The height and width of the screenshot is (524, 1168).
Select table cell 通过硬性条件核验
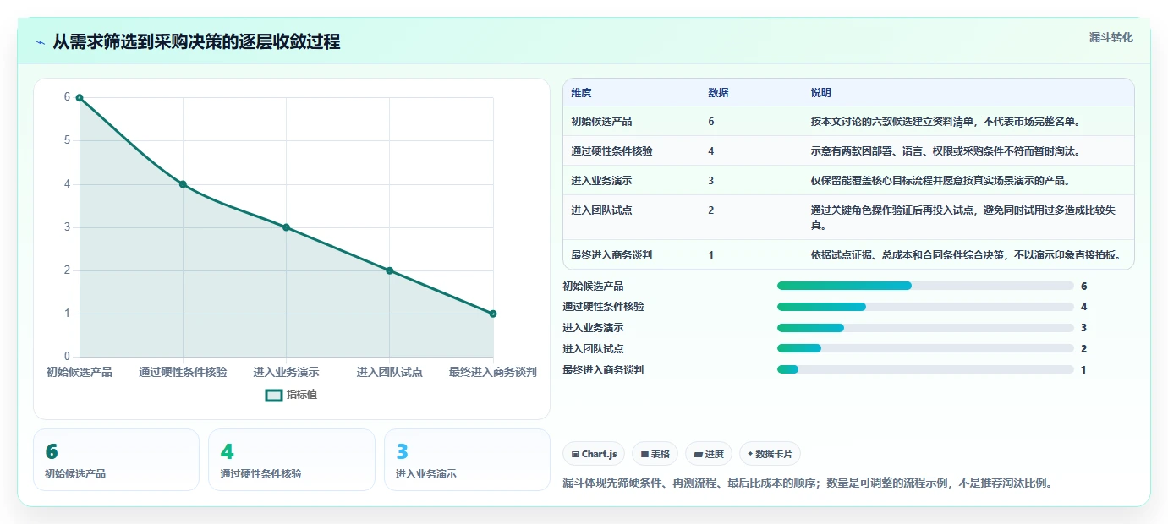(611, 151)
